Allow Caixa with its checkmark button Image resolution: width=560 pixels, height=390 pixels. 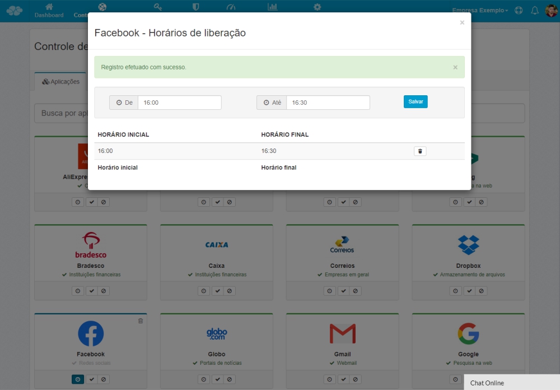217,291
